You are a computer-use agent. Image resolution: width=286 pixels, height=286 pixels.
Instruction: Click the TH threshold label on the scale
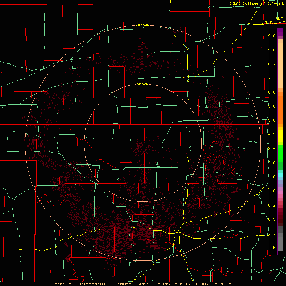click(273, 247)
